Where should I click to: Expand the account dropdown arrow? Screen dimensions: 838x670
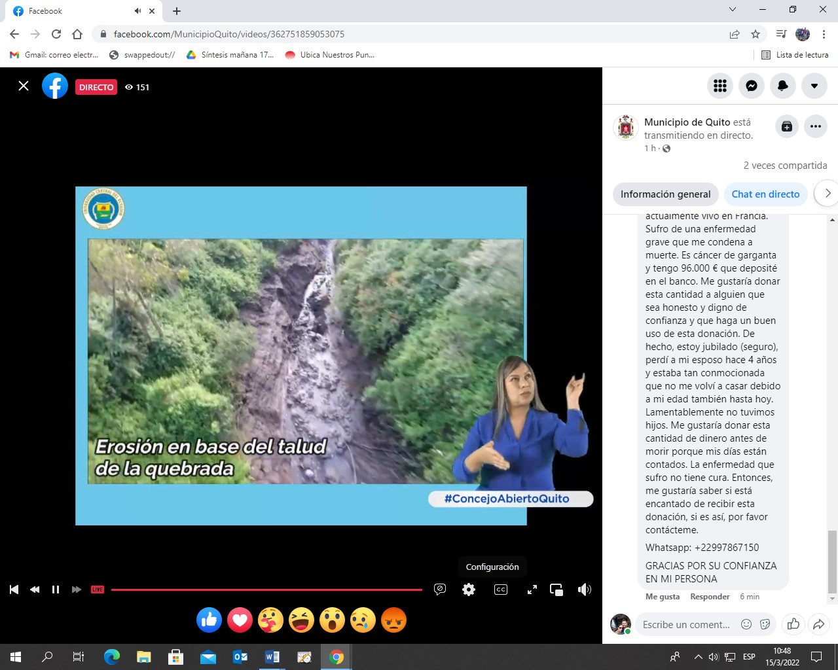(x=814, y=86)
